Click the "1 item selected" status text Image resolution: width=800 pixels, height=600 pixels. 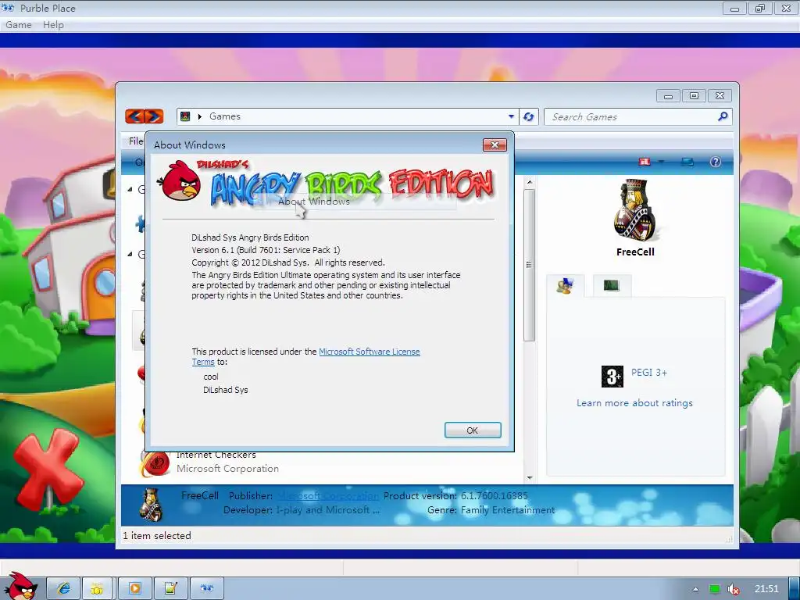[157, 536]
